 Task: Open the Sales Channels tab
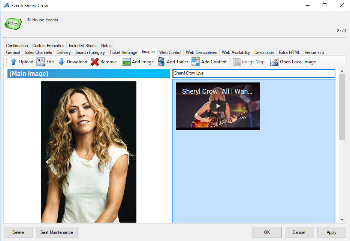click(x=38, y=52)
